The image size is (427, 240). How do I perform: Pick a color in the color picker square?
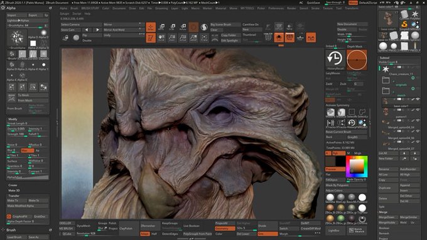357,166
